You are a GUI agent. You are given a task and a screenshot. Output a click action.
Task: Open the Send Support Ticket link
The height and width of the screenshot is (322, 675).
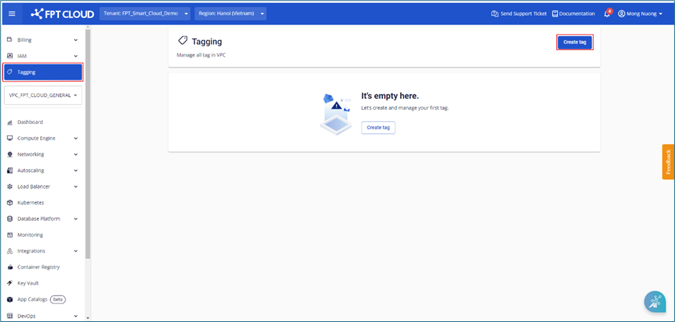518,14
